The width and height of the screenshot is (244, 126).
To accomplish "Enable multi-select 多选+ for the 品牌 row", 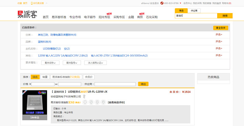I will (219, 41).
